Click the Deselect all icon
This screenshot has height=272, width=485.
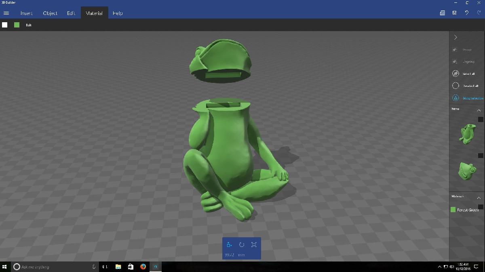coord(455,86)
